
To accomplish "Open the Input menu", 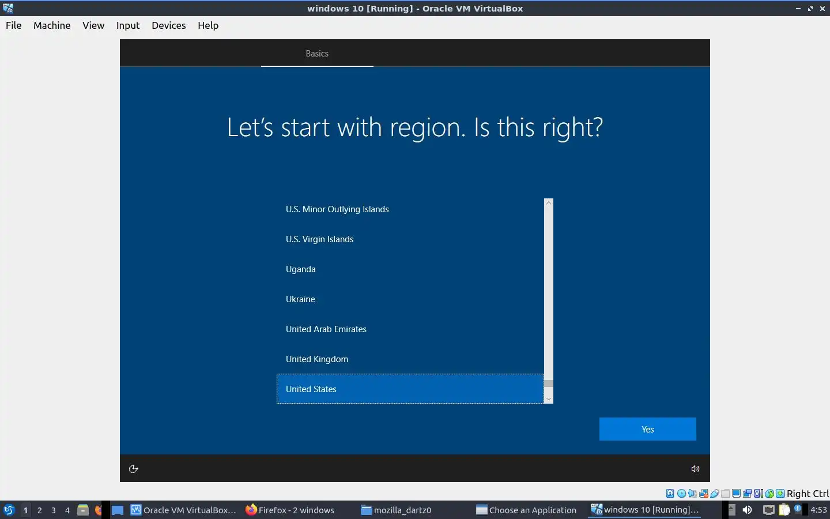I will pyautogui.click(x=128, y=25).
